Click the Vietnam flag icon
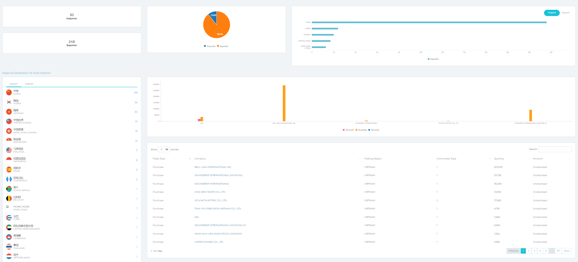Viewport: 578px width, 262px height. pyautogui.click(x=9, y=112)
